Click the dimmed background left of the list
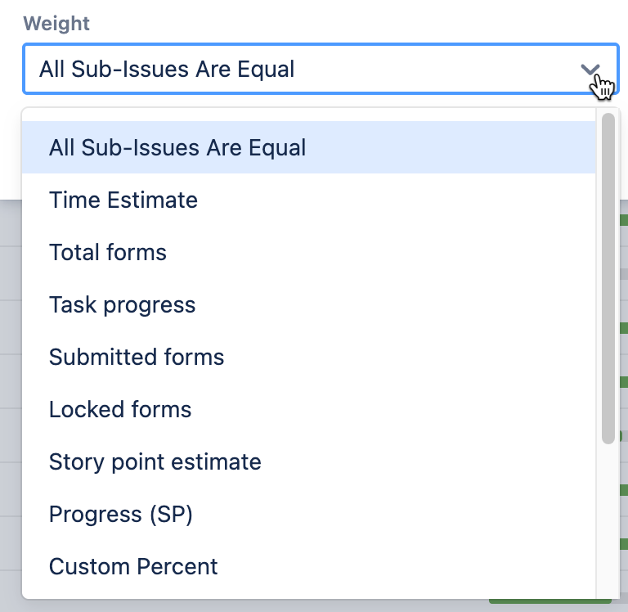 tap(10, 368)
